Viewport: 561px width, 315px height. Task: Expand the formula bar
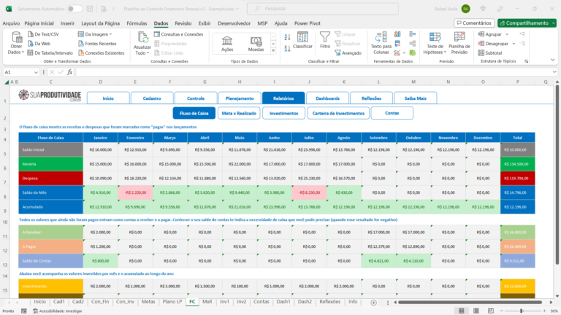coord(554,72)
